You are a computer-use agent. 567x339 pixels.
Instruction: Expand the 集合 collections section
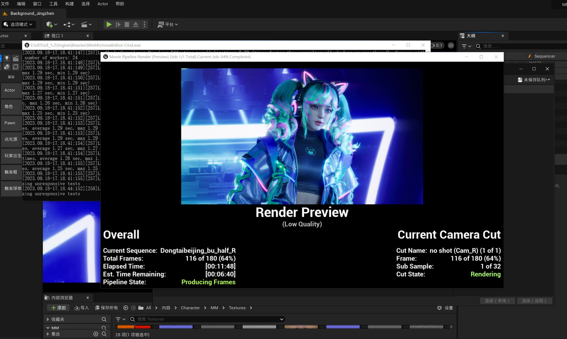click(48, 334)
